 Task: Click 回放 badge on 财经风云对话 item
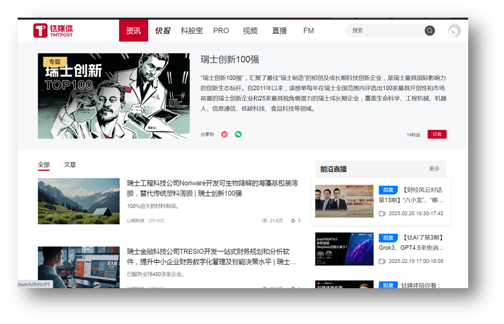point(388,190)
